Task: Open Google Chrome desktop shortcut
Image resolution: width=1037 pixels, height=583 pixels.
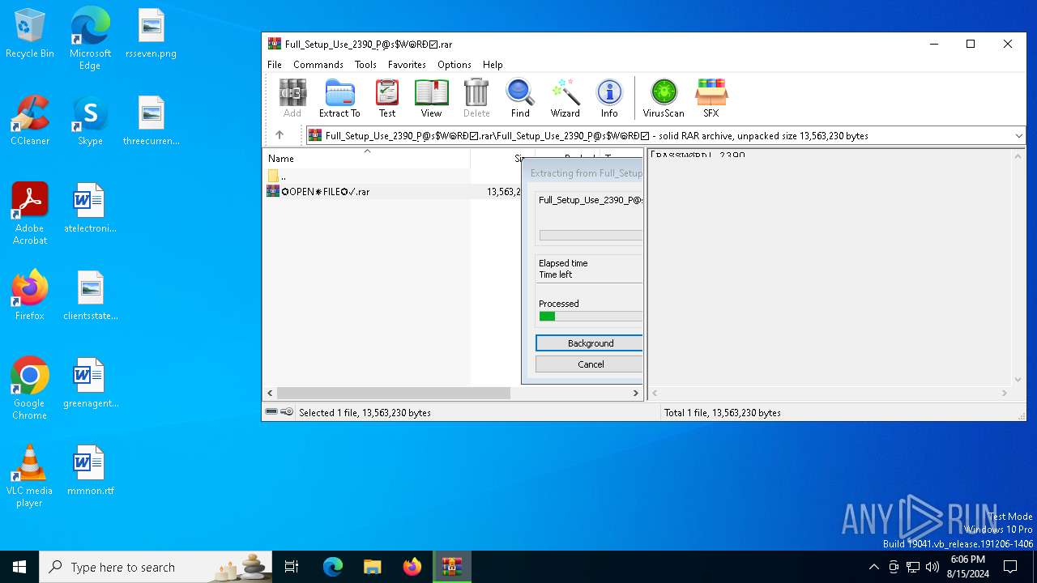Action: click(30, 389)
